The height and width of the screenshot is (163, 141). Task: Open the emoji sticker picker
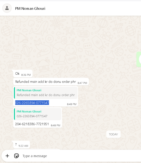pyautogui.click(x=16, y=156)
